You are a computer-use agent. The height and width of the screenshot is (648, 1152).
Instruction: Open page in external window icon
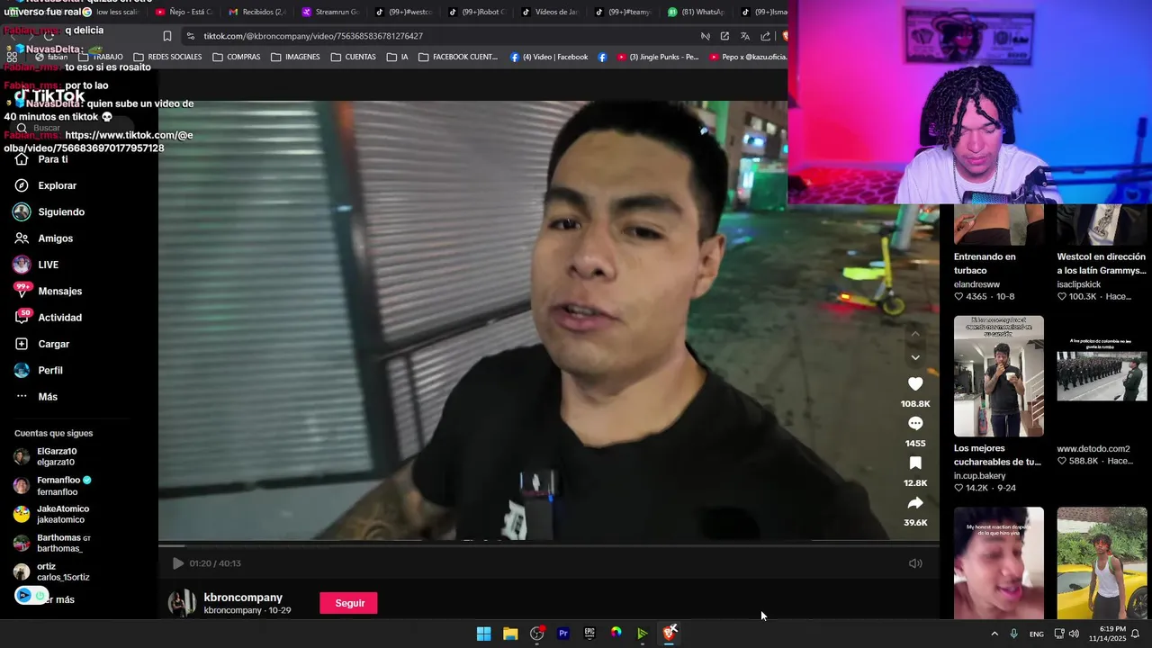point(724,36)
